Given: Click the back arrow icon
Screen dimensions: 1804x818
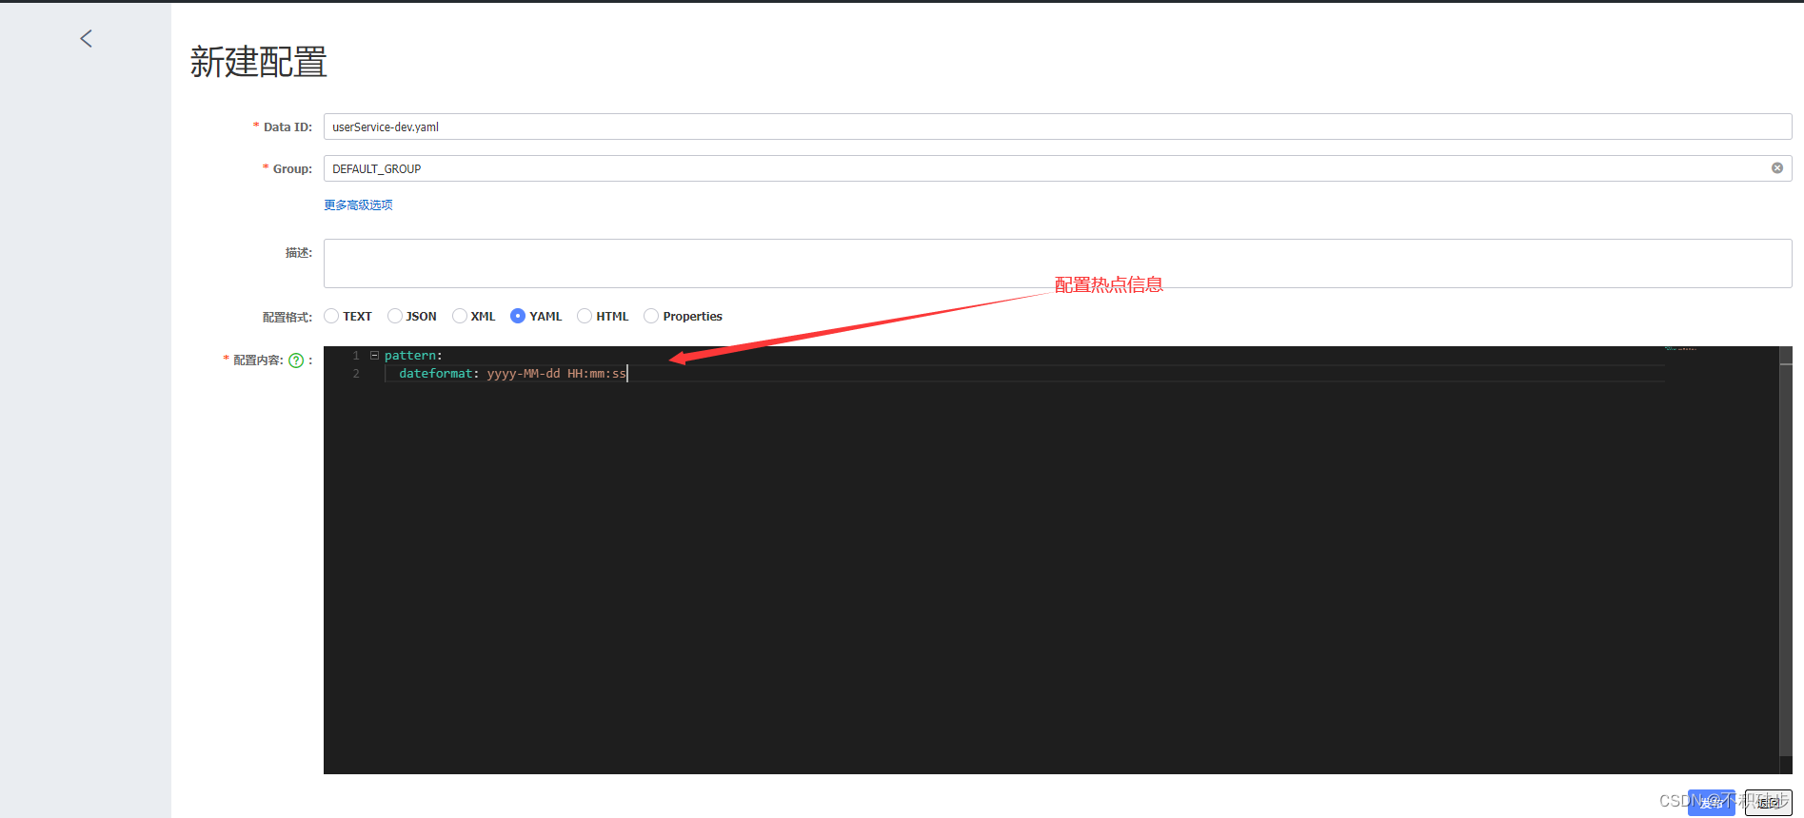Looking at the screenshot, I should (x=86, y=38).
